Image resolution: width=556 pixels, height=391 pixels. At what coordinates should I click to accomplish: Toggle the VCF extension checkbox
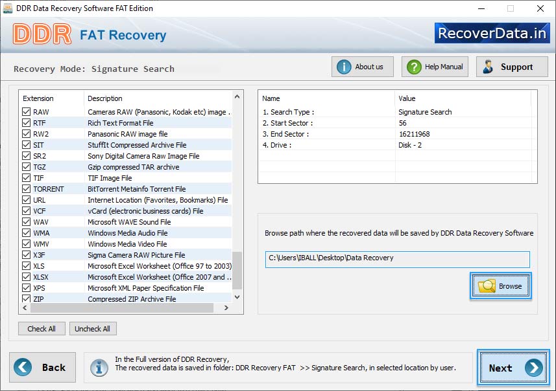point(26,210)
